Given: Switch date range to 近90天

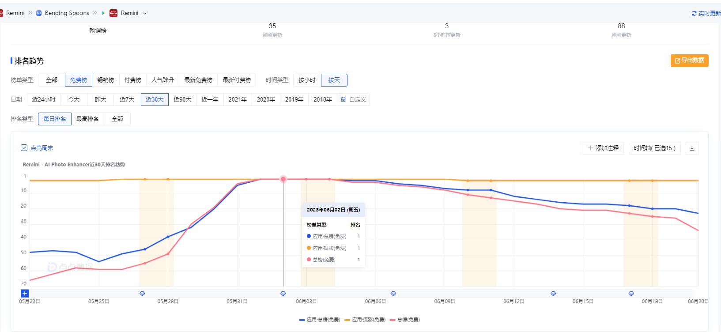Looking at the screenshot, I should point(182,100).
